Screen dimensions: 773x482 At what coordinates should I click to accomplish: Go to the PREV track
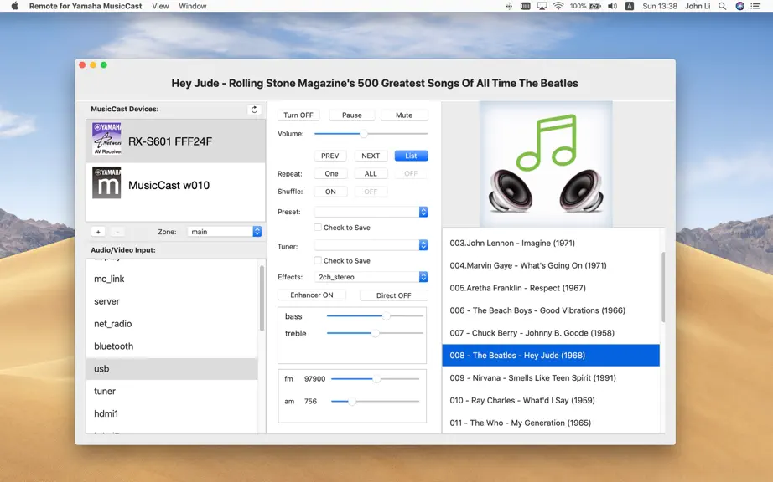[329, 156]
